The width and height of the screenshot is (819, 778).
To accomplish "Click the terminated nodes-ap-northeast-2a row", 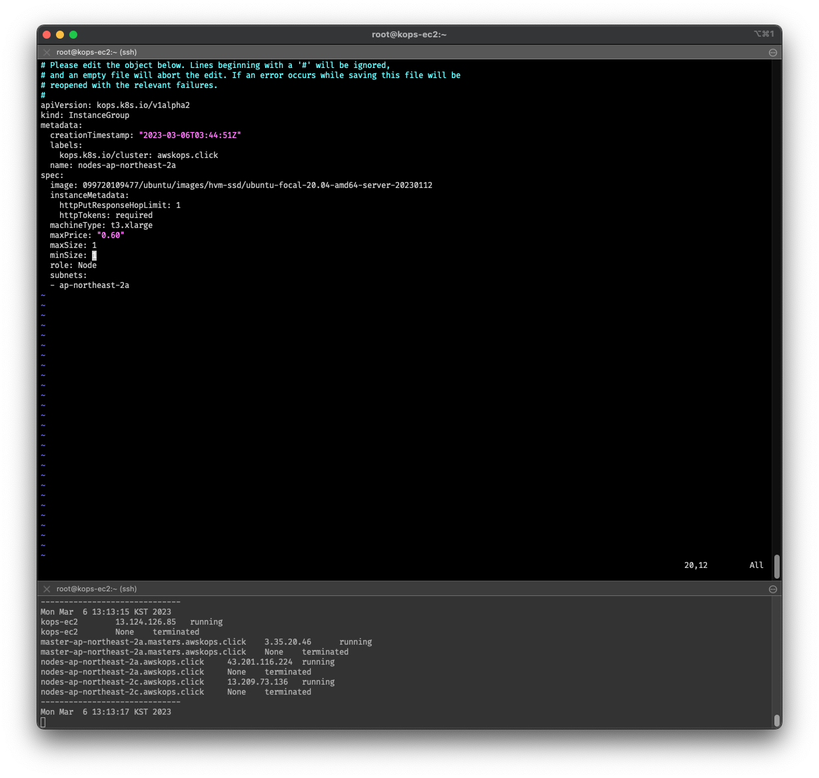I will click(176, 672).
